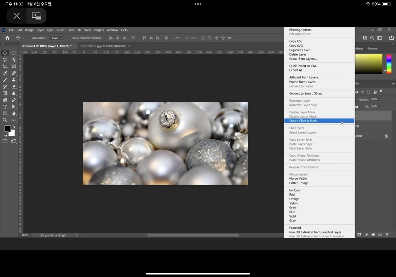396x277 pixels.
Task: Select the Pen tool
Action: coord(14,100)
